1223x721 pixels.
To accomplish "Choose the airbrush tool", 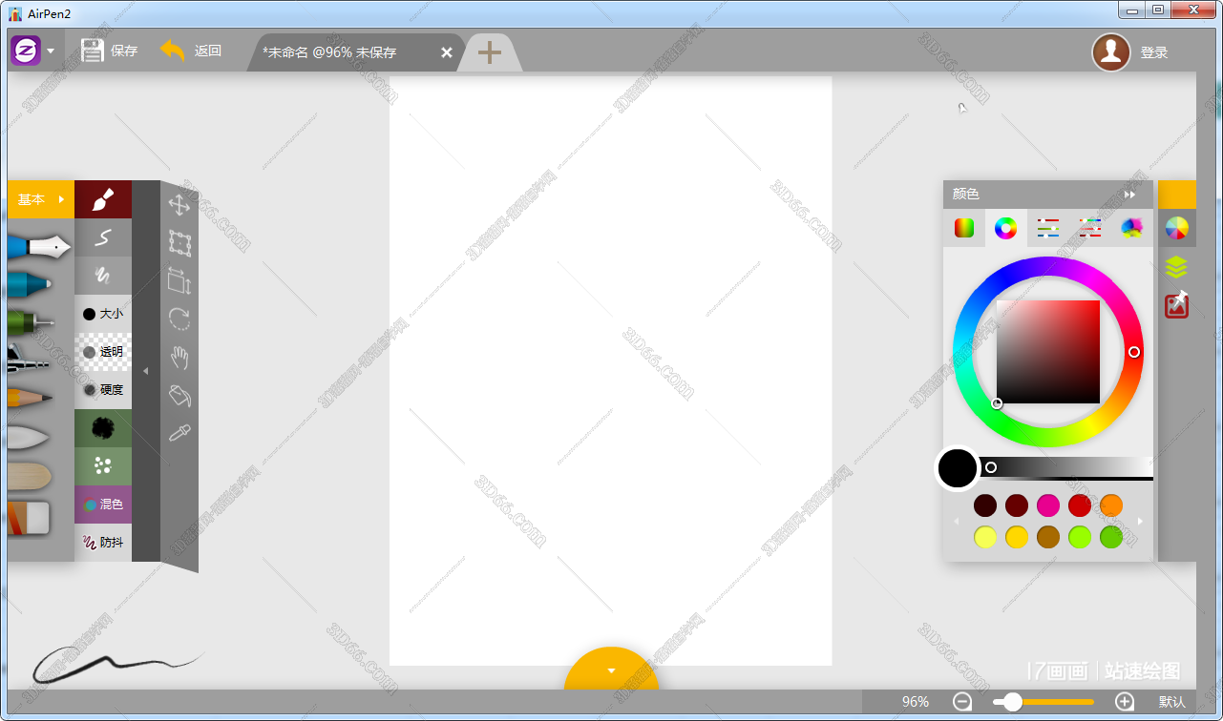I will pos(29,359).
